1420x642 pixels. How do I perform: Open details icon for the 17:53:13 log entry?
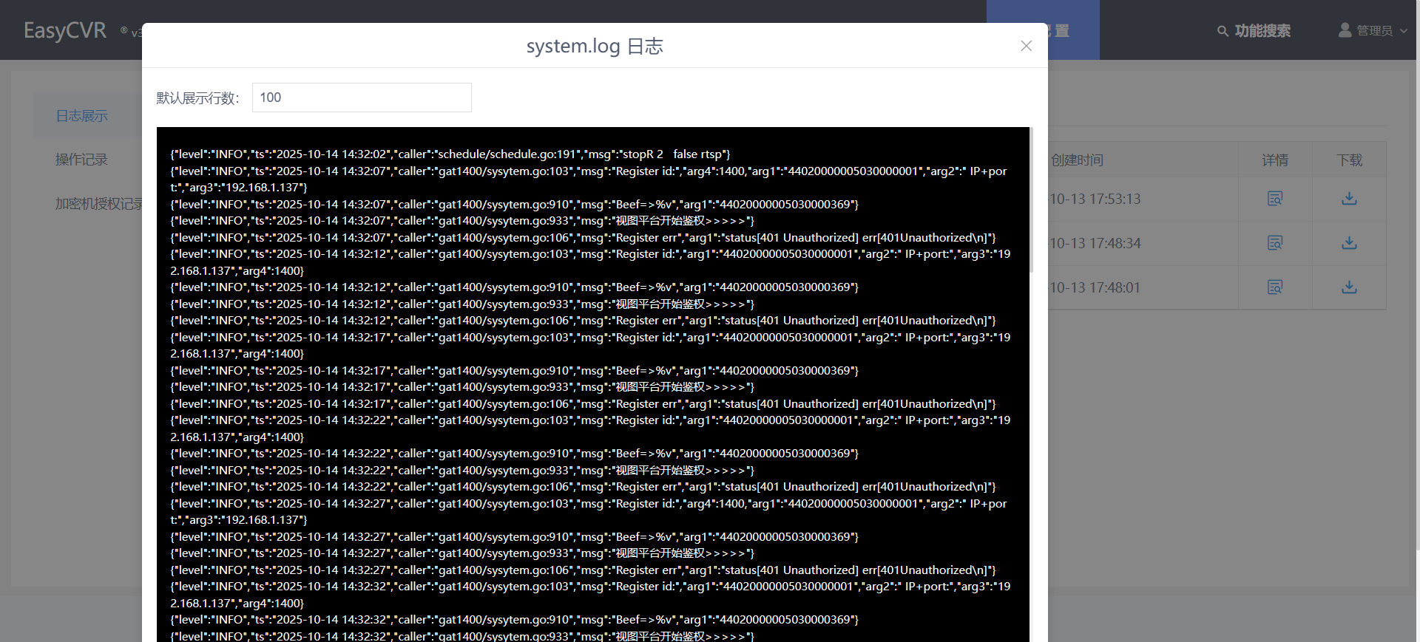point(1275,199)
